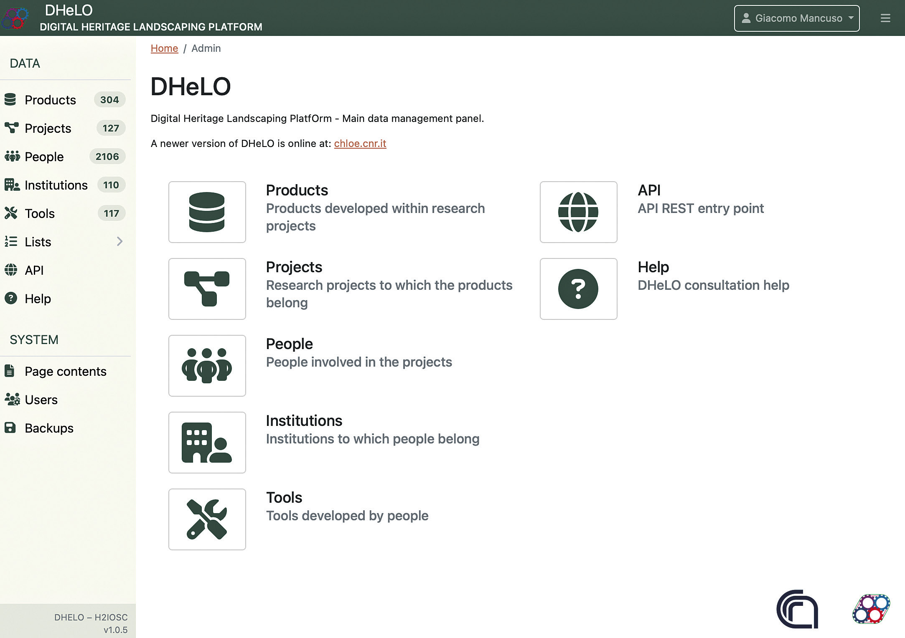
Task: Go to Backups in sidebar
Action: tap(49, 428)
